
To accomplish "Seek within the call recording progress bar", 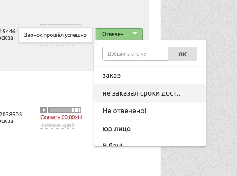I will 64,110.
